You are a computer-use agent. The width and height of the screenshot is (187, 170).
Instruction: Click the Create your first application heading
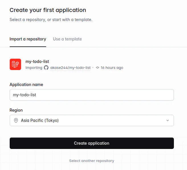pos(48,10)
